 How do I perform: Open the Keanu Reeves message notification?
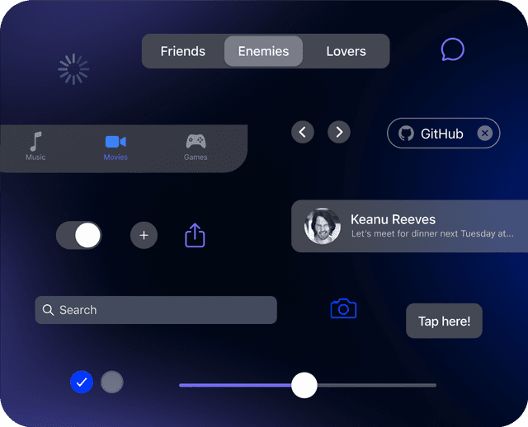point(409,226)
